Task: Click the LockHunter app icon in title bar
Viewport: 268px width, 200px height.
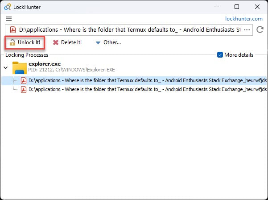Action: pos(8,7)
